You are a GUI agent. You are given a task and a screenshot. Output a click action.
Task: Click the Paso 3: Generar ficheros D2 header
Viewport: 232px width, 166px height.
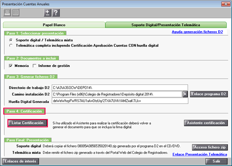pyautogui.click(x=31, y=77)
